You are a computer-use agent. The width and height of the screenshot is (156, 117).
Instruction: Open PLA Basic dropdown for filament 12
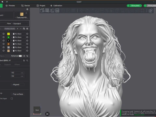[18, 51]
